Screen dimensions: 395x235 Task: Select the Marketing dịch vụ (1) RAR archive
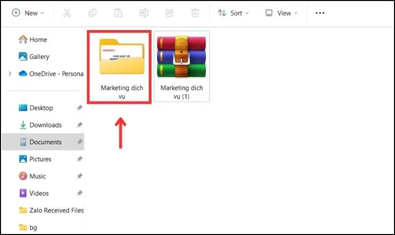pos(181,67)
